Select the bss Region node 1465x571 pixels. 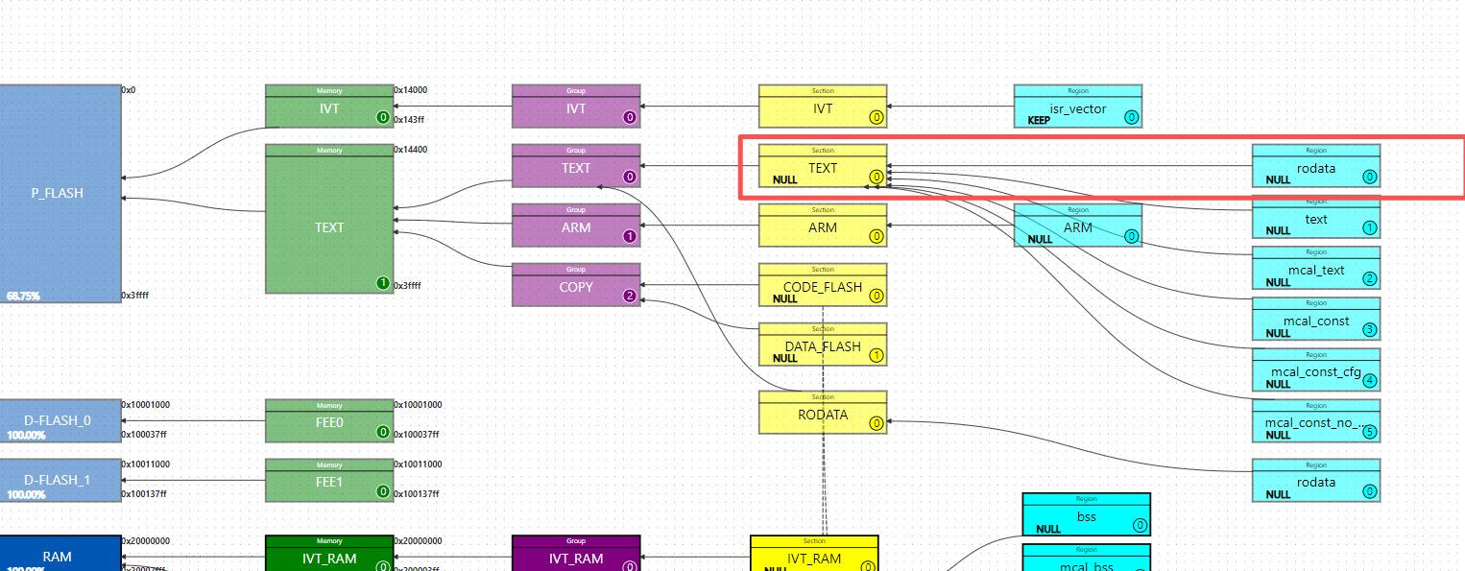[1087, 514]
